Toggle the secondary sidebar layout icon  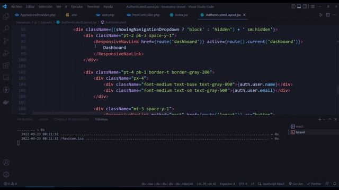click(x=305, y=6)
